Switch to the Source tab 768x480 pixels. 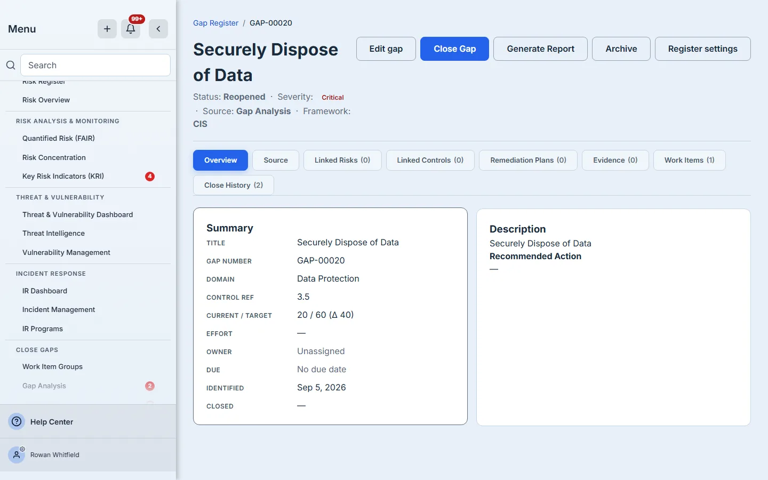pos(276,160)
